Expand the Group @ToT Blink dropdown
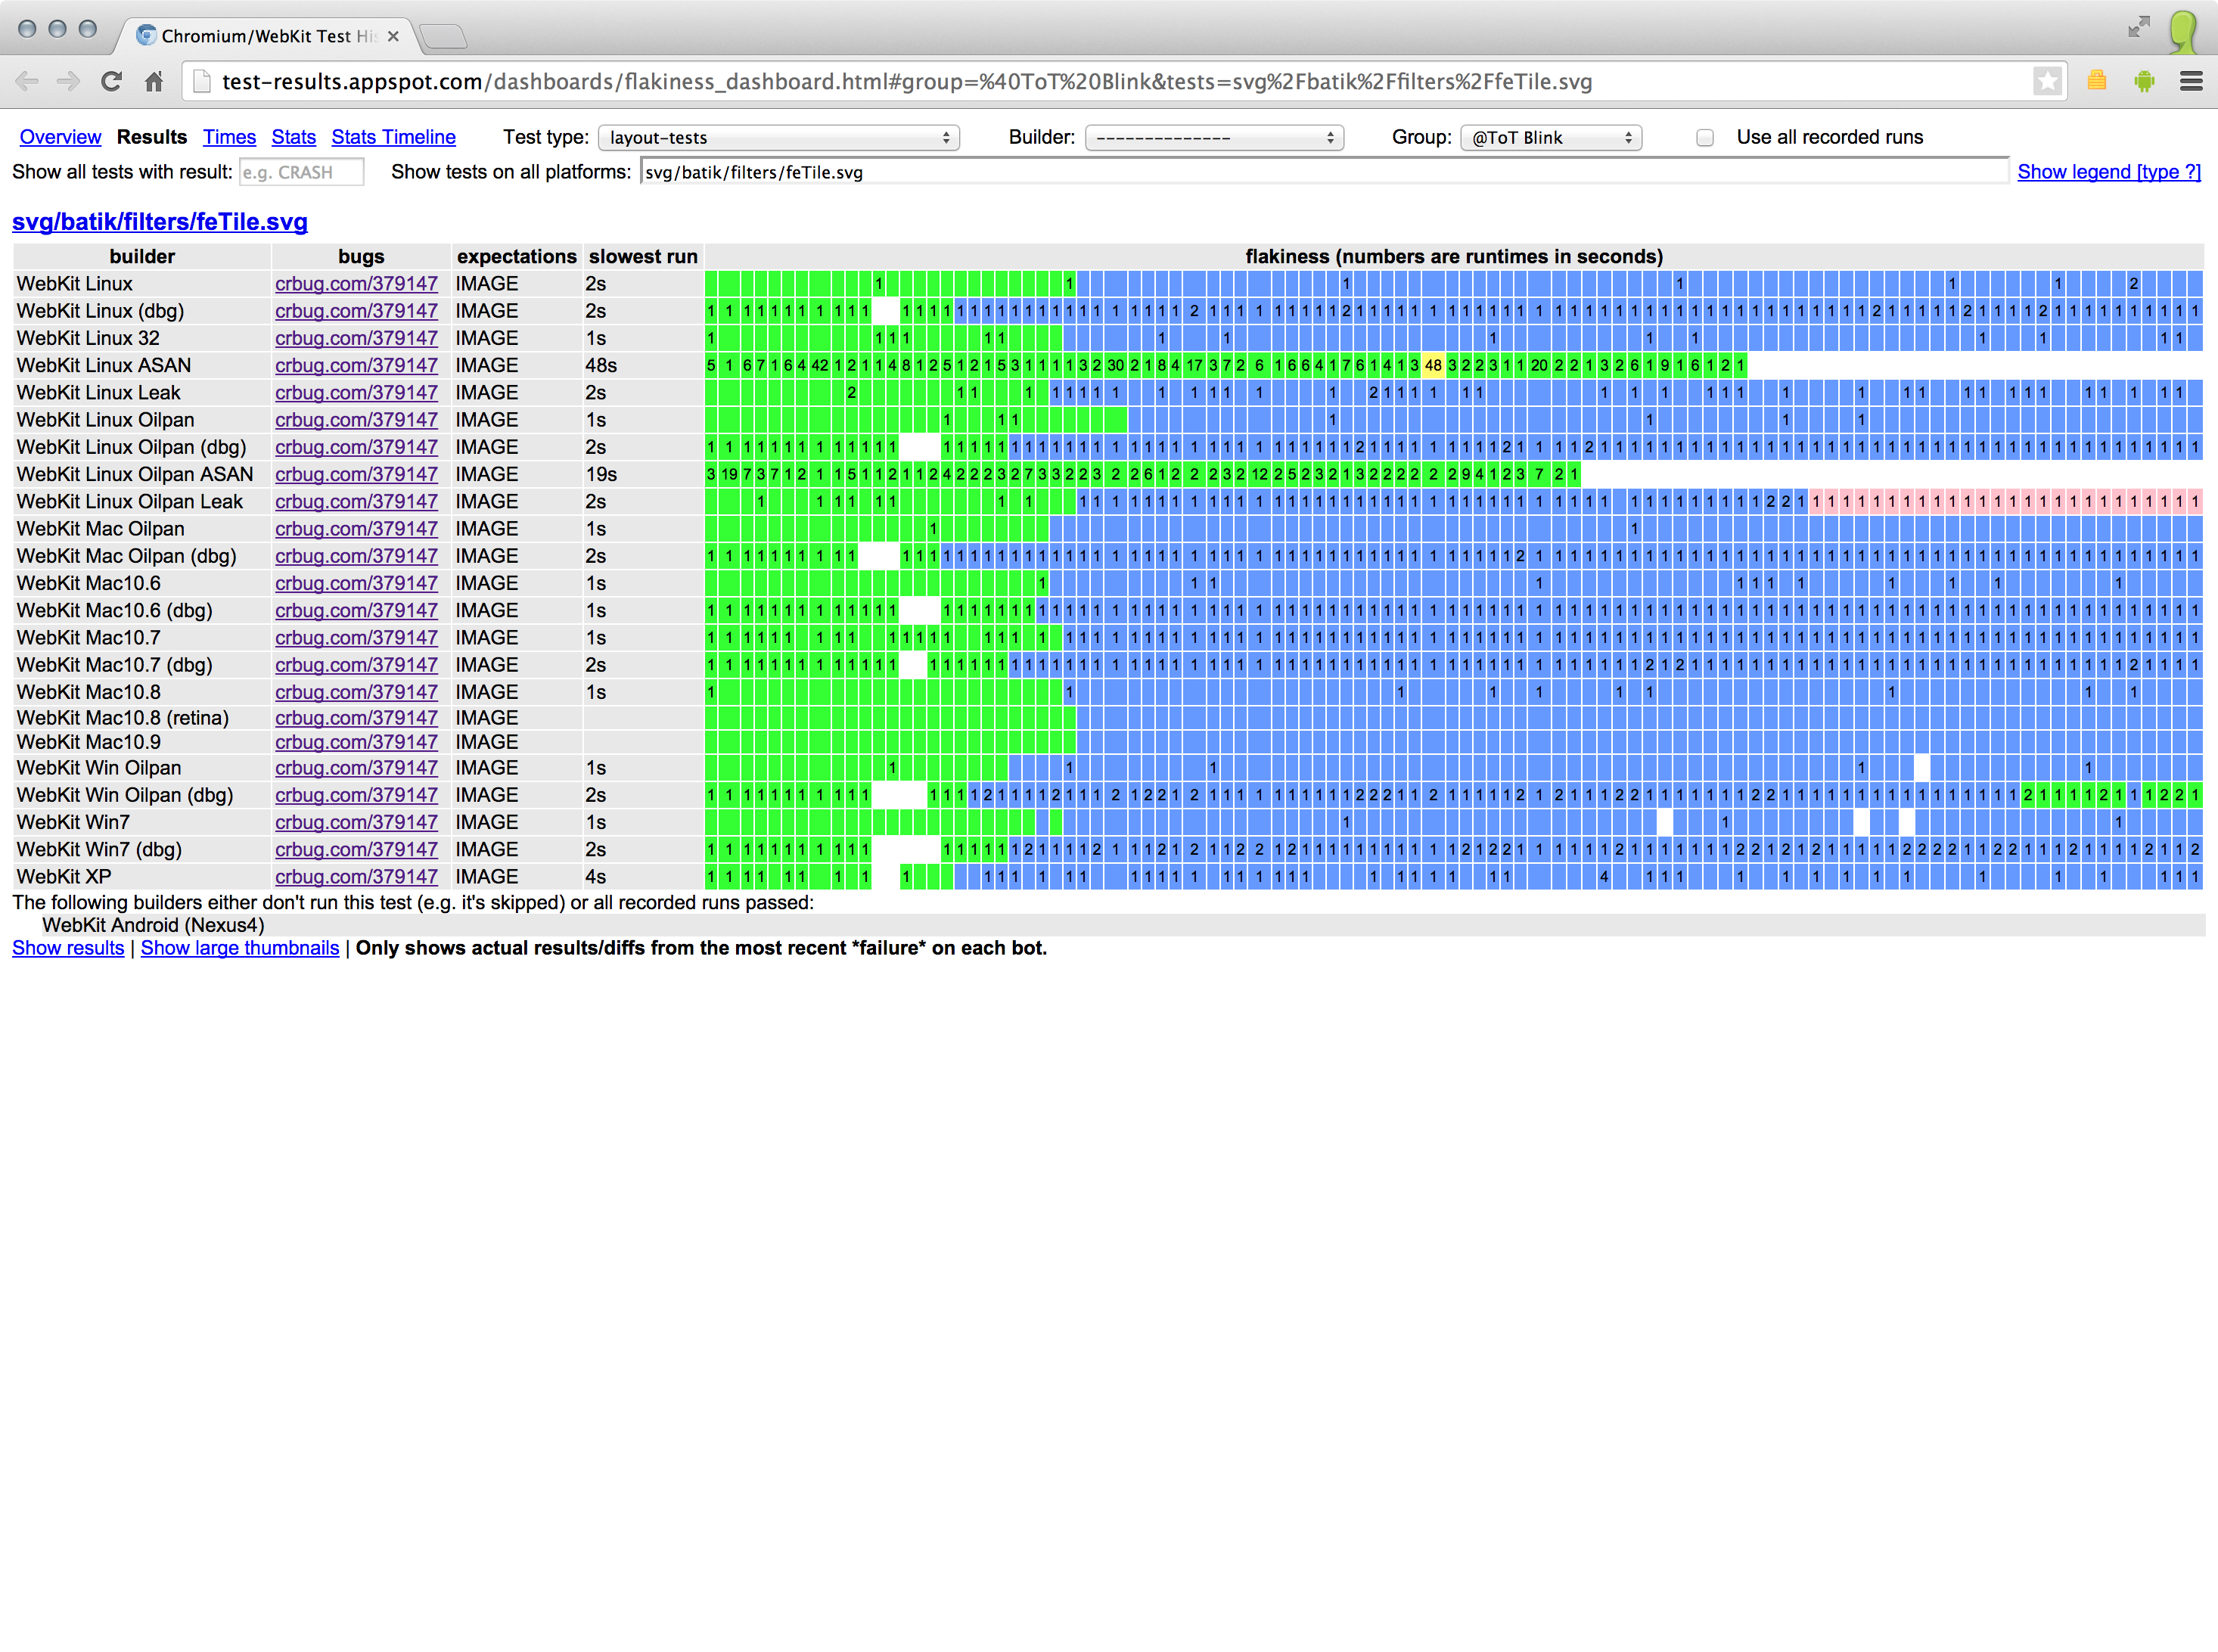This screenshot has height=1652, width=2218. 1550,138
